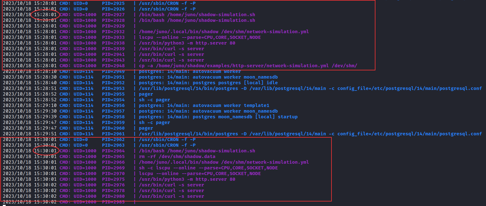Click the 15:28:40 timestamp
This screenshot has height=206, width=486.
tap(45, 83)
